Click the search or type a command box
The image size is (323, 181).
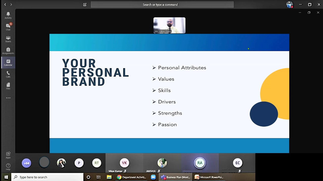point(162,5)
